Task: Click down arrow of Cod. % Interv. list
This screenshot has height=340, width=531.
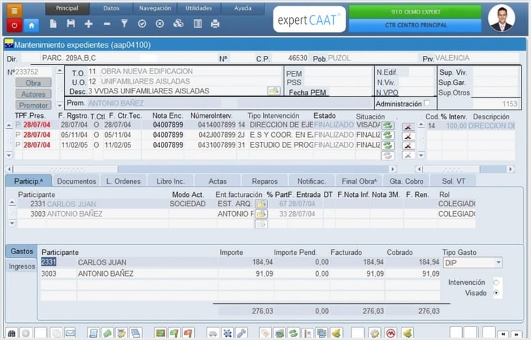Action: [x=421, y=155]
